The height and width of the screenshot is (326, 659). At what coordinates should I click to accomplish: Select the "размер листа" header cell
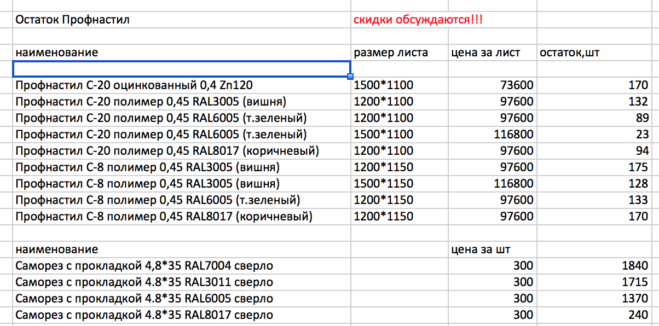pos(391,53)
